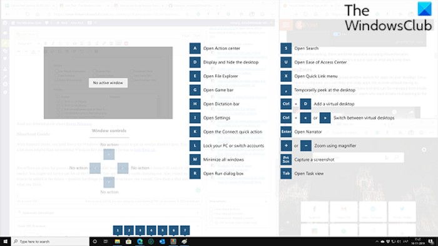Select the S key tile for Open Search
Viewport: 438px width, 246px height.
pyautogui.click(x=286, y=48)
